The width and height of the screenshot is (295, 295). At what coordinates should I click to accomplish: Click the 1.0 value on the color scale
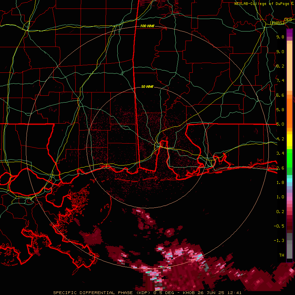[x=280, y=197]
